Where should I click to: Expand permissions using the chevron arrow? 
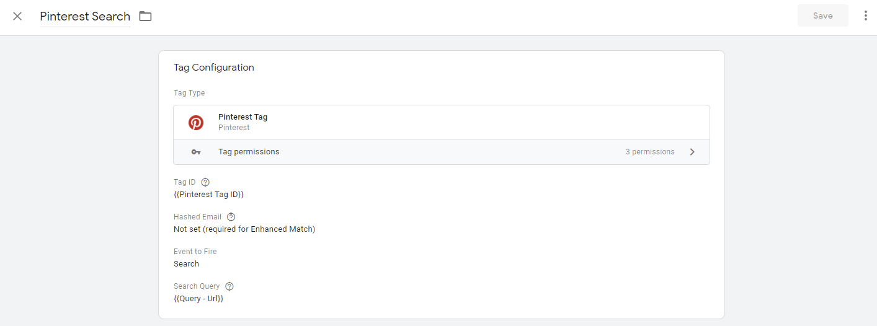(692, 152)
